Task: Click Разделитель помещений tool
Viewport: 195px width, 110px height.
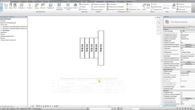Action: pyautogui.click(x=115, y=7)
